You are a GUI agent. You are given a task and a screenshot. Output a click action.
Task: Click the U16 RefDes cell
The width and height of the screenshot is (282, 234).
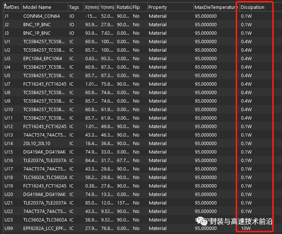tap(8, 161)
